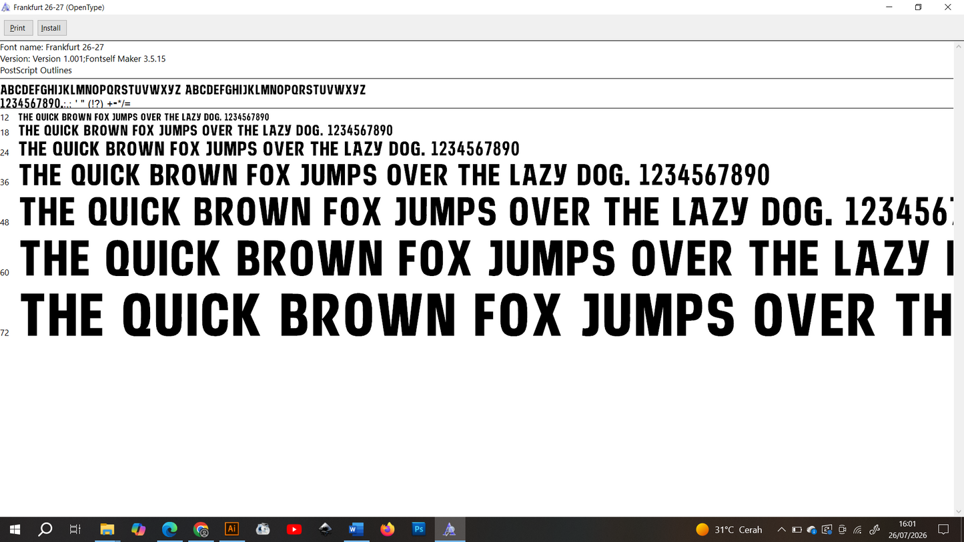Click the 'PostScript Outlines' text

pyautogui.click(x=36, y=70)
